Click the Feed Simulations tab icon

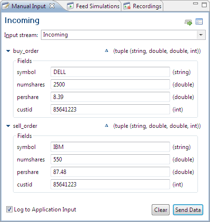pos(70,6)
